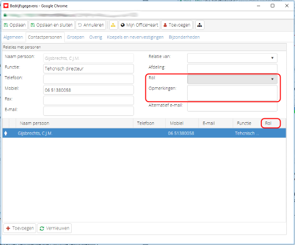This screenshot has height=245, width=295.
Task: Click the organization hierarchy icon
Action: pyautogui.click(x=200, y=25)
